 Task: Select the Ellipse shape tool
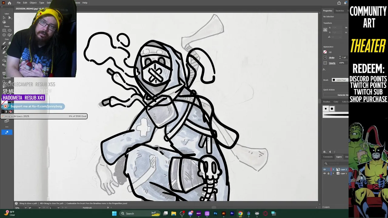click(10, 30)
